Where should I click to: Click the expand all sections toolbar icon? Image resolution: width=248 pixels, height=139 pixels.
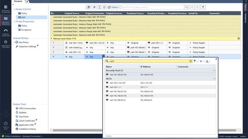click(x=99, y=7)
